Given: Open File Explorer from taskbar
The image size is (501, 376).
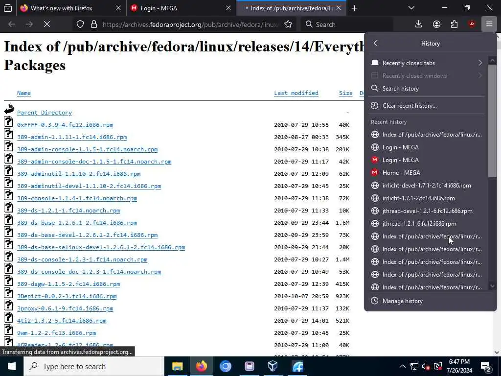Looking at the screenshot, I should pyautogui.click(x=177, y=366).
